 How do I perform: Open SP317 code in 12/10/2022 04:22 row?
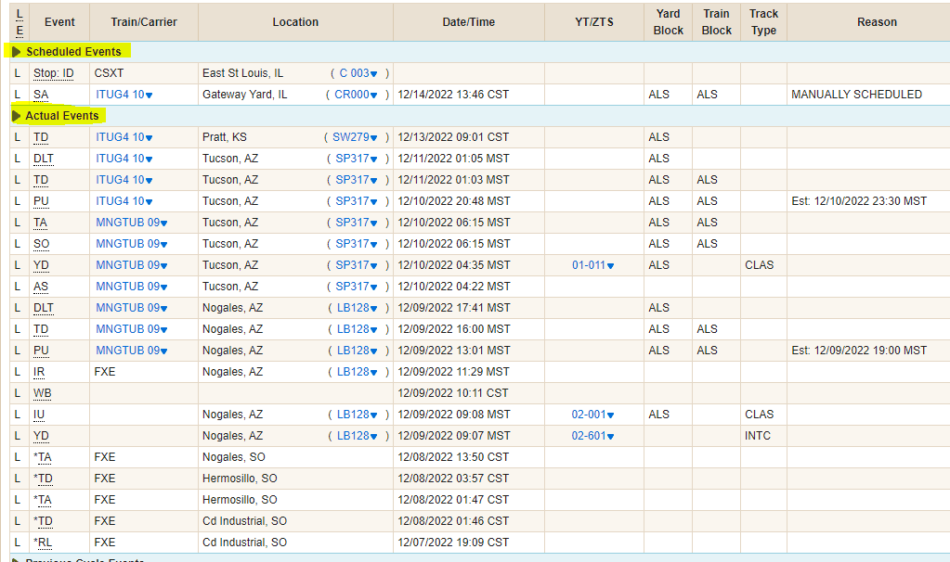click(357, 287)
